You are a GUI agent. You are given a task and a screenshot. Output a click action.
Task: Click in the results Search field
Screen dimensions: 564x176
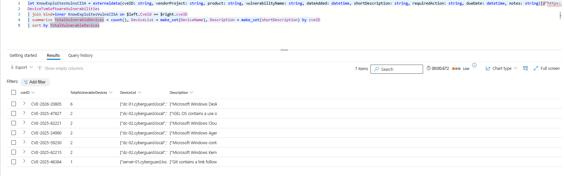(397, 69)
